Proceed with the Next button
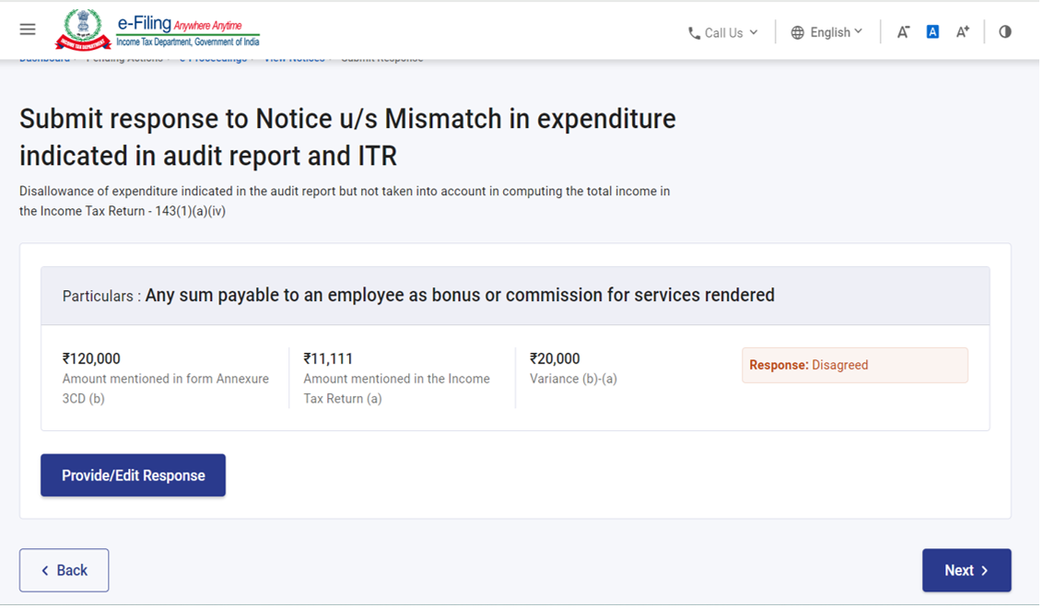1043x608 pixels. pos(966,570)
